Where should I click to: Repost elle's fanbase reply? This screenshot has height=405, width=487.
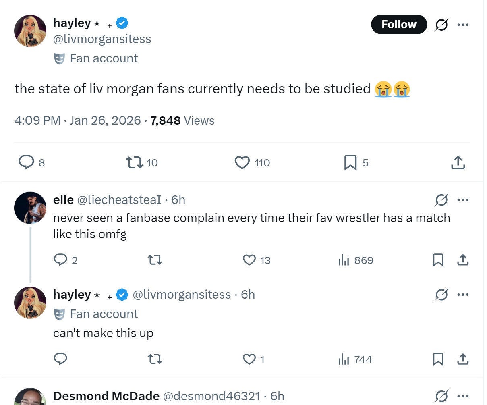coord(155,260)
